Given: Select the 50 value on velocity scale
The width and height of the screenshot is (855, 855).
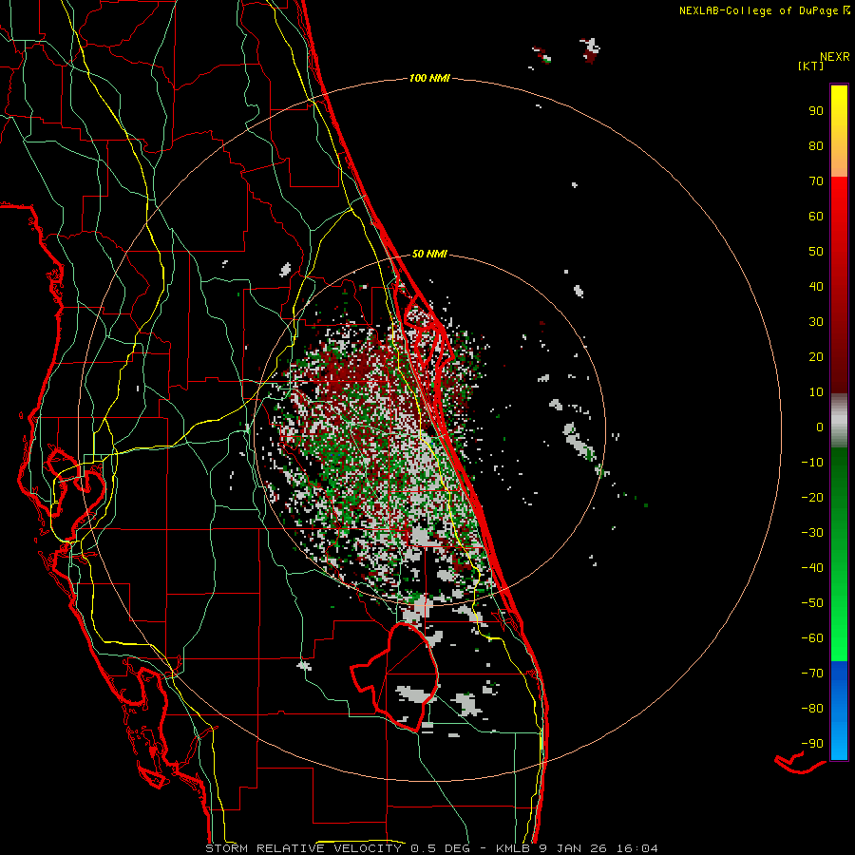Looking at the screenshot, I should pyautogui.click(x=816, y=252).
